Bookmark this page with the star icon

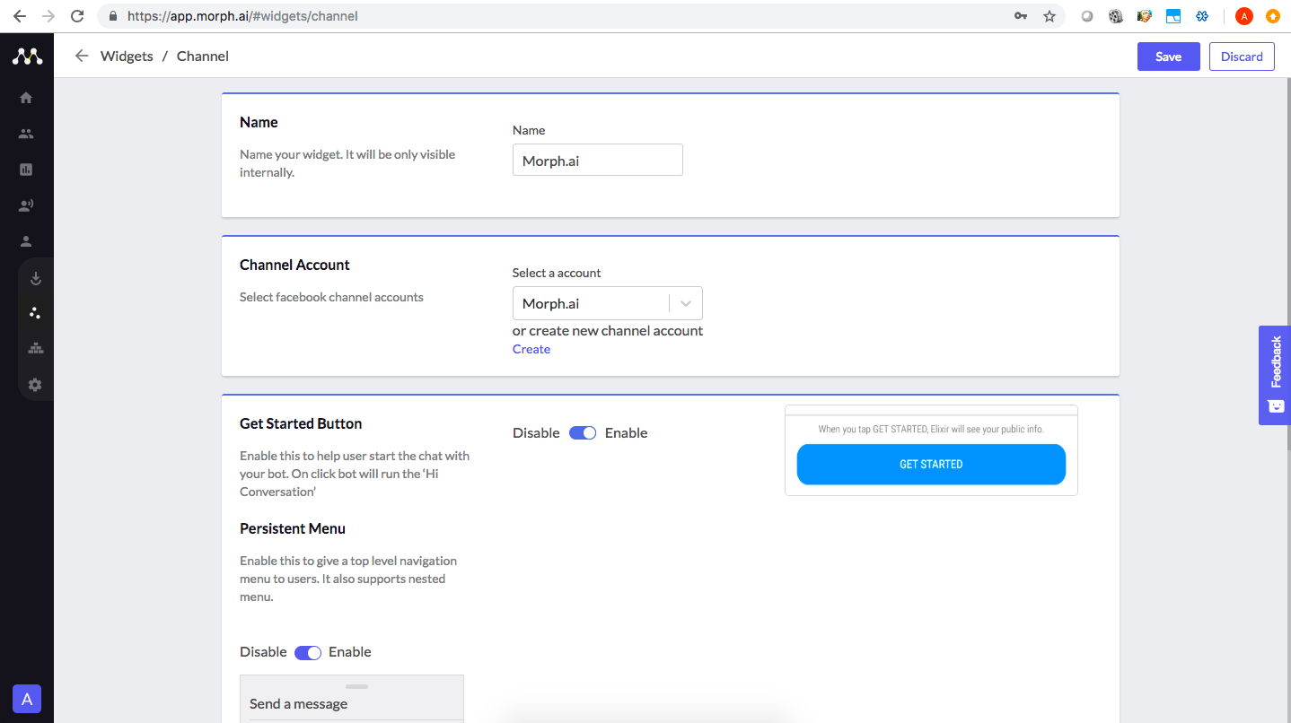(x=1049, y=16)
